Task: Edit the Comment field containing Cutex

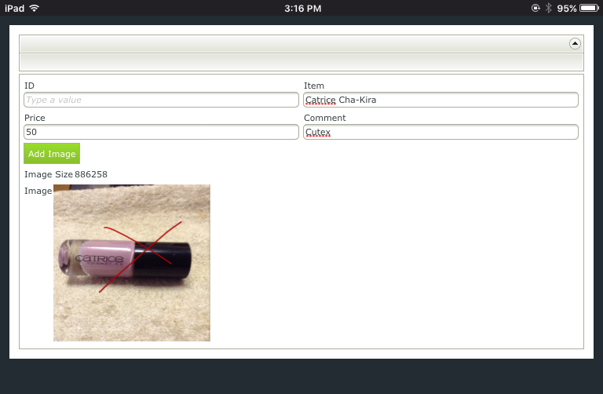Action: [x=440, y=132]
